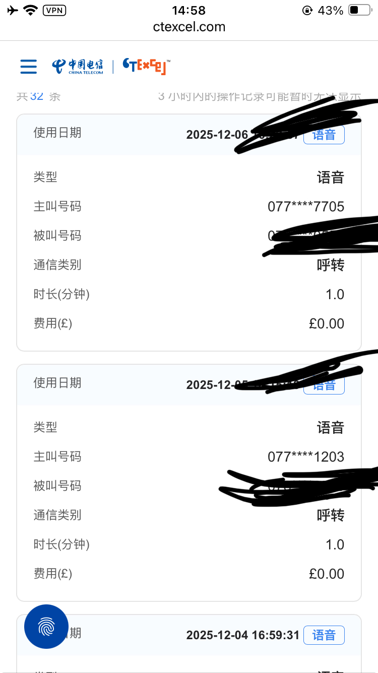Select caller number 077****7705
The width and height of the screenshot is (378, 673).
point(306,206)
